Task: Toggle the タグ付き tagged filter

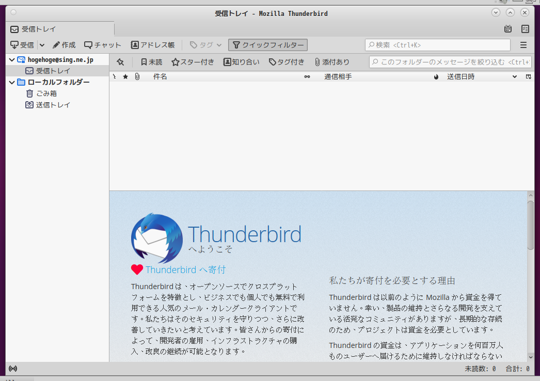Action: (x=287, y=62)
